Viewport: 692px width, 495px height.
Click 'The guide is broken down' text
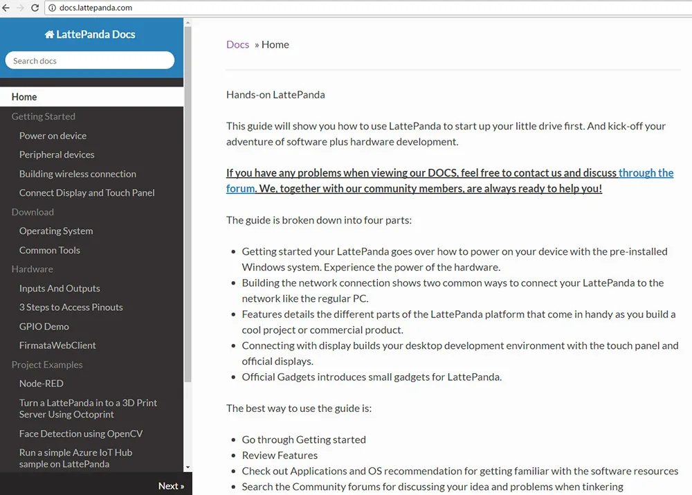(x=319, y=220)
